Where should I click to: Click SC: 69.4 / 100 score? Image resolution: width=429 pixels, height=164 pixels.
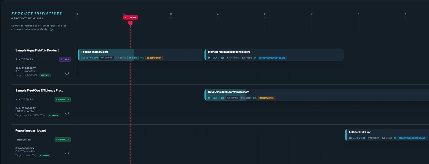tap(216, 58)
